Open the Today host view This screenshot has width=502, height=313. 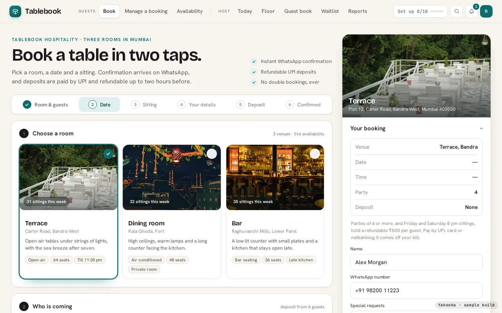245,11
